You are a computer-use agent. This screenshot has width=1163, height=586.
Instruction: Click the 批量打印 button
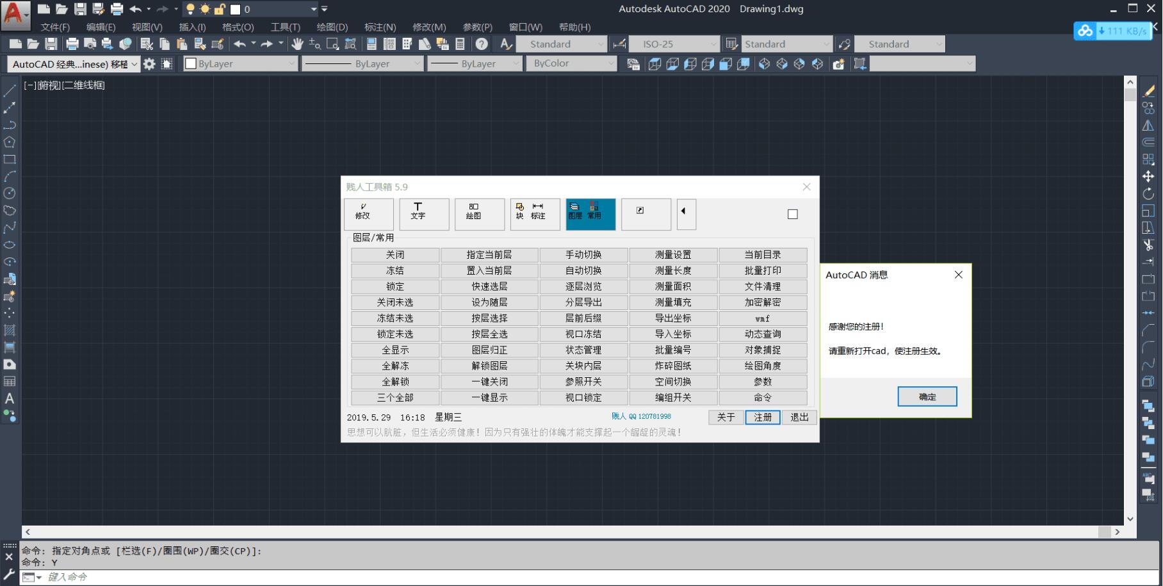763,270
